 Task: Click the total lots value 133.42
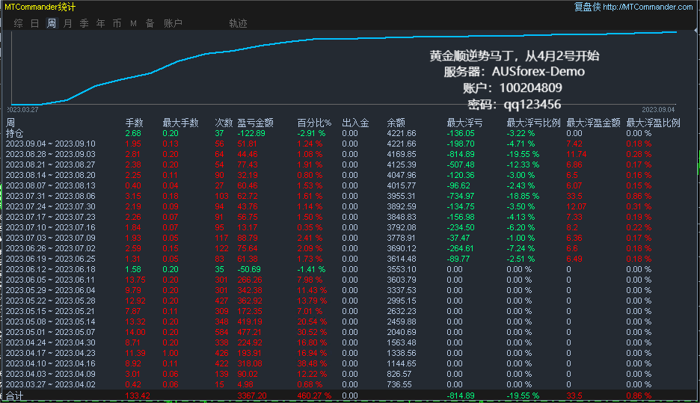click(138, 396)
